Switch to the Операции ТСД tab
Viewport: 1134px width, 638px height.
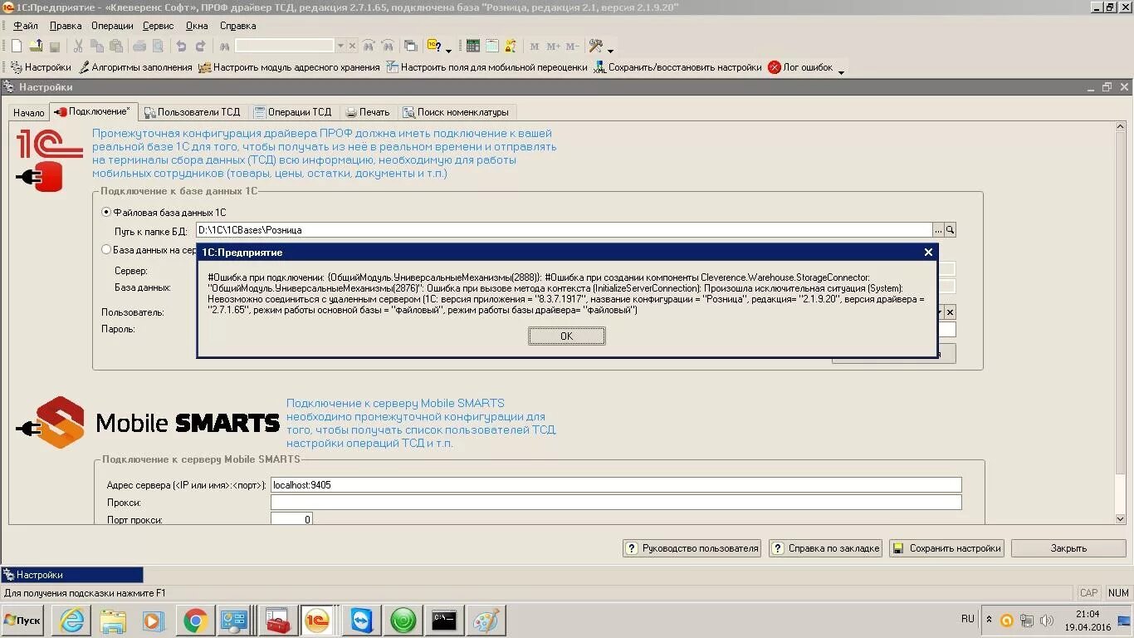click(293, 112)
